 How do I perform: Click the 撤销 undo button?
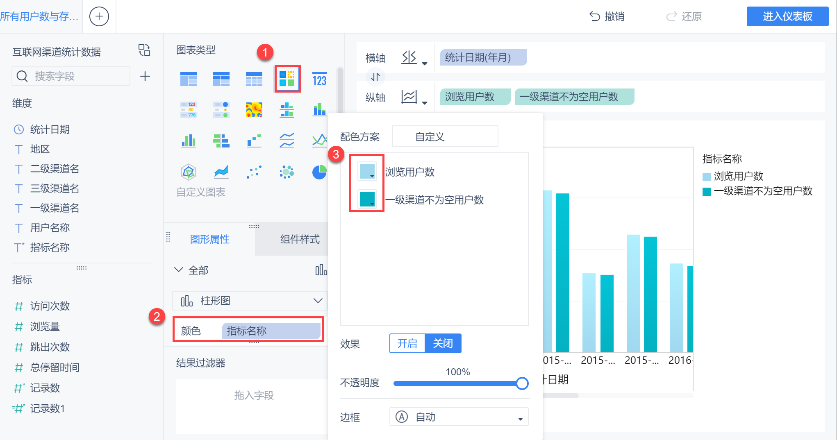coord(607,16)
